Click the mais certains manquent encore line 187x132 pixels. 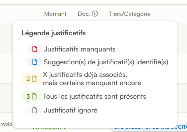[x=92, y=83]
